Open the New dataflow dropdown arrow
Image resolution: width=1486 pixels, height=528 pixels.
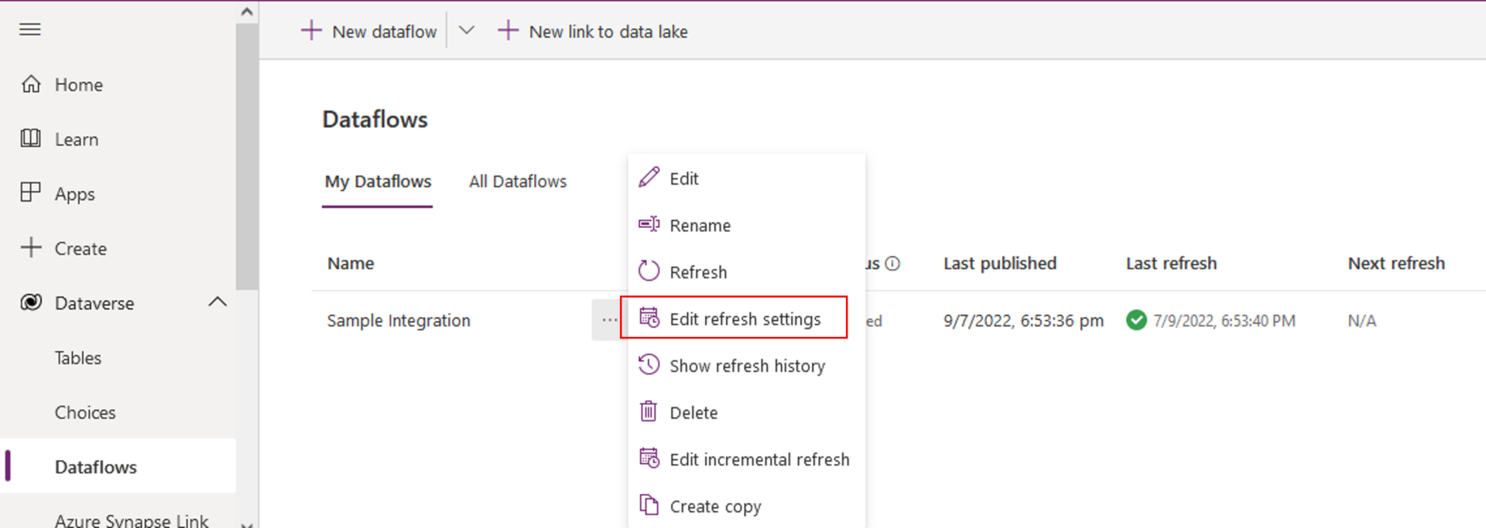point(466,31)
